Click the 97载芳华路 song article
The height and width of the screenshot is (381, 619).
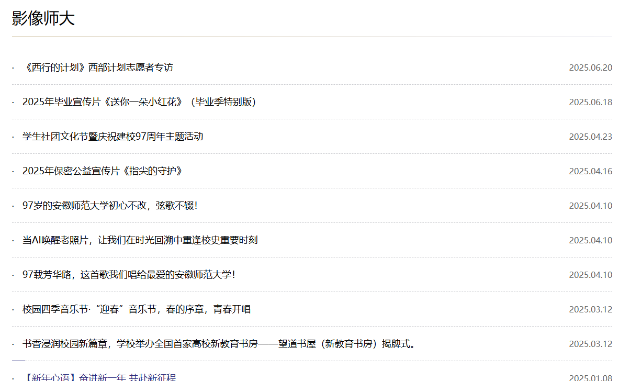(129, 275)
